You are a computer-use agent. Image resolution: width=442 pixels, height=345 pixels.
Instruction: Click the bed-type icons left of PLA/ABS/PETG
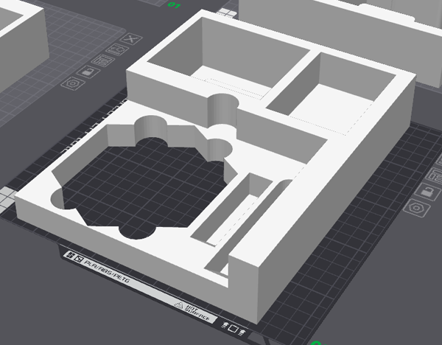pyautogui.click(x=73, y=256)
